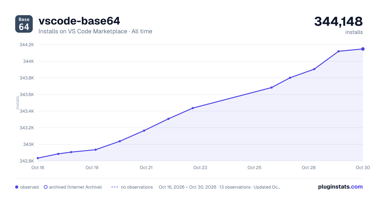
Task: Click the Oct 30 x-axis label
Action: point(362,168)
